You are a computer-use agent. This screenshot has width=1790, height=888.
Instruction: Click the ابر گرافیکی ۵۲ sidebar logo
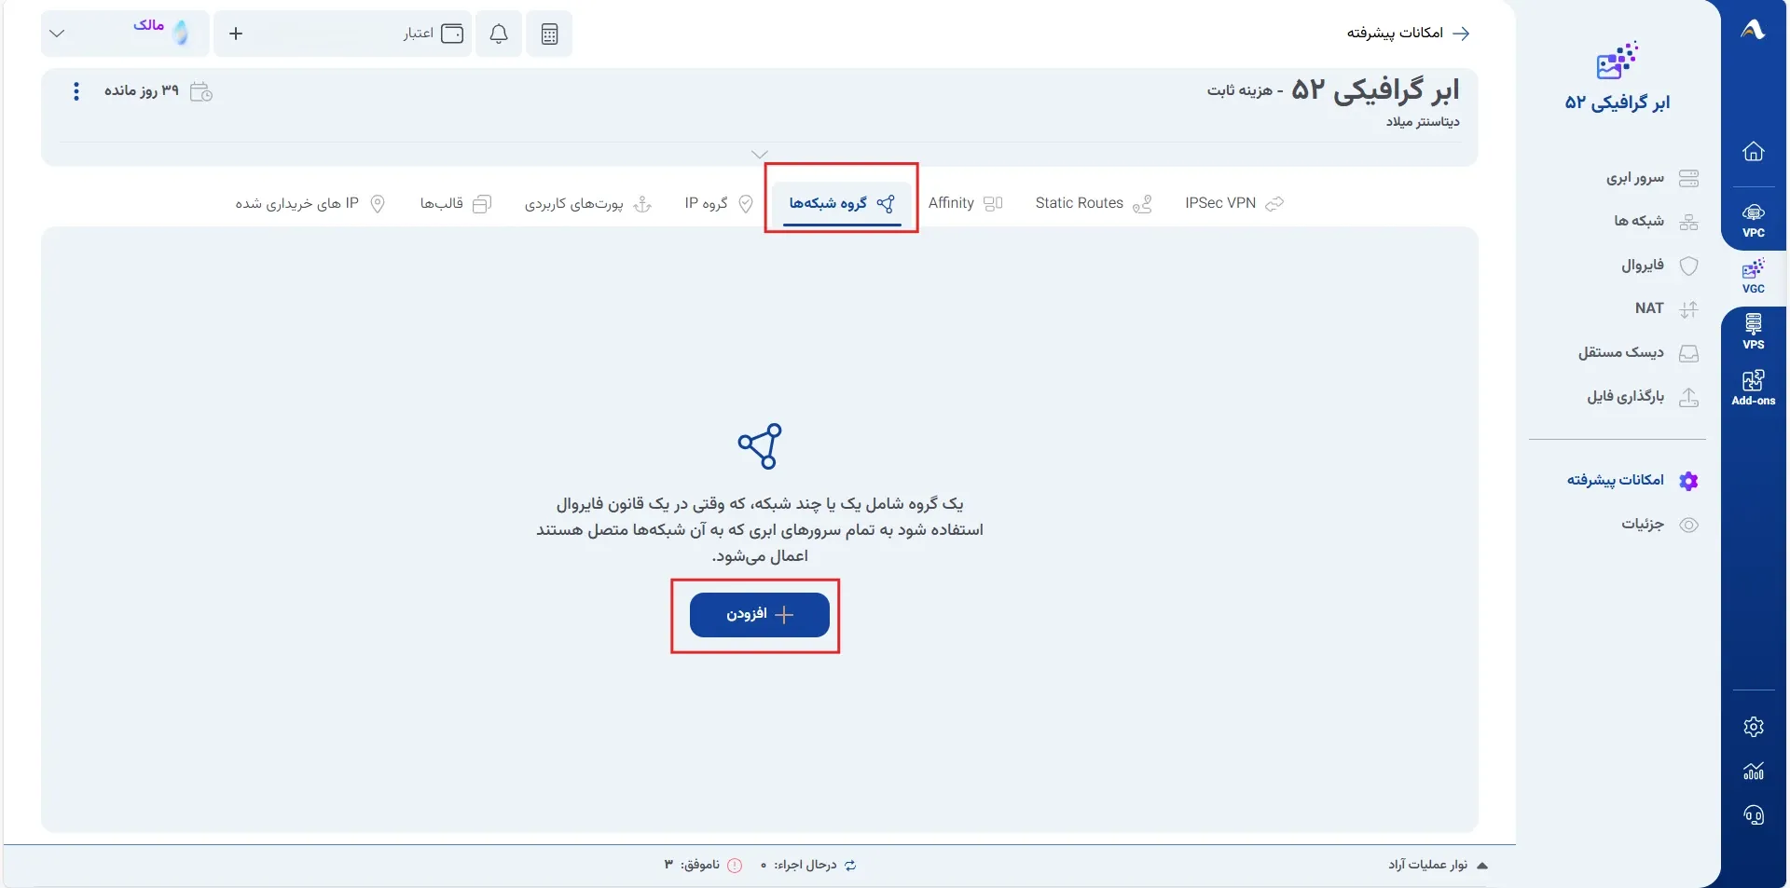1618,77
